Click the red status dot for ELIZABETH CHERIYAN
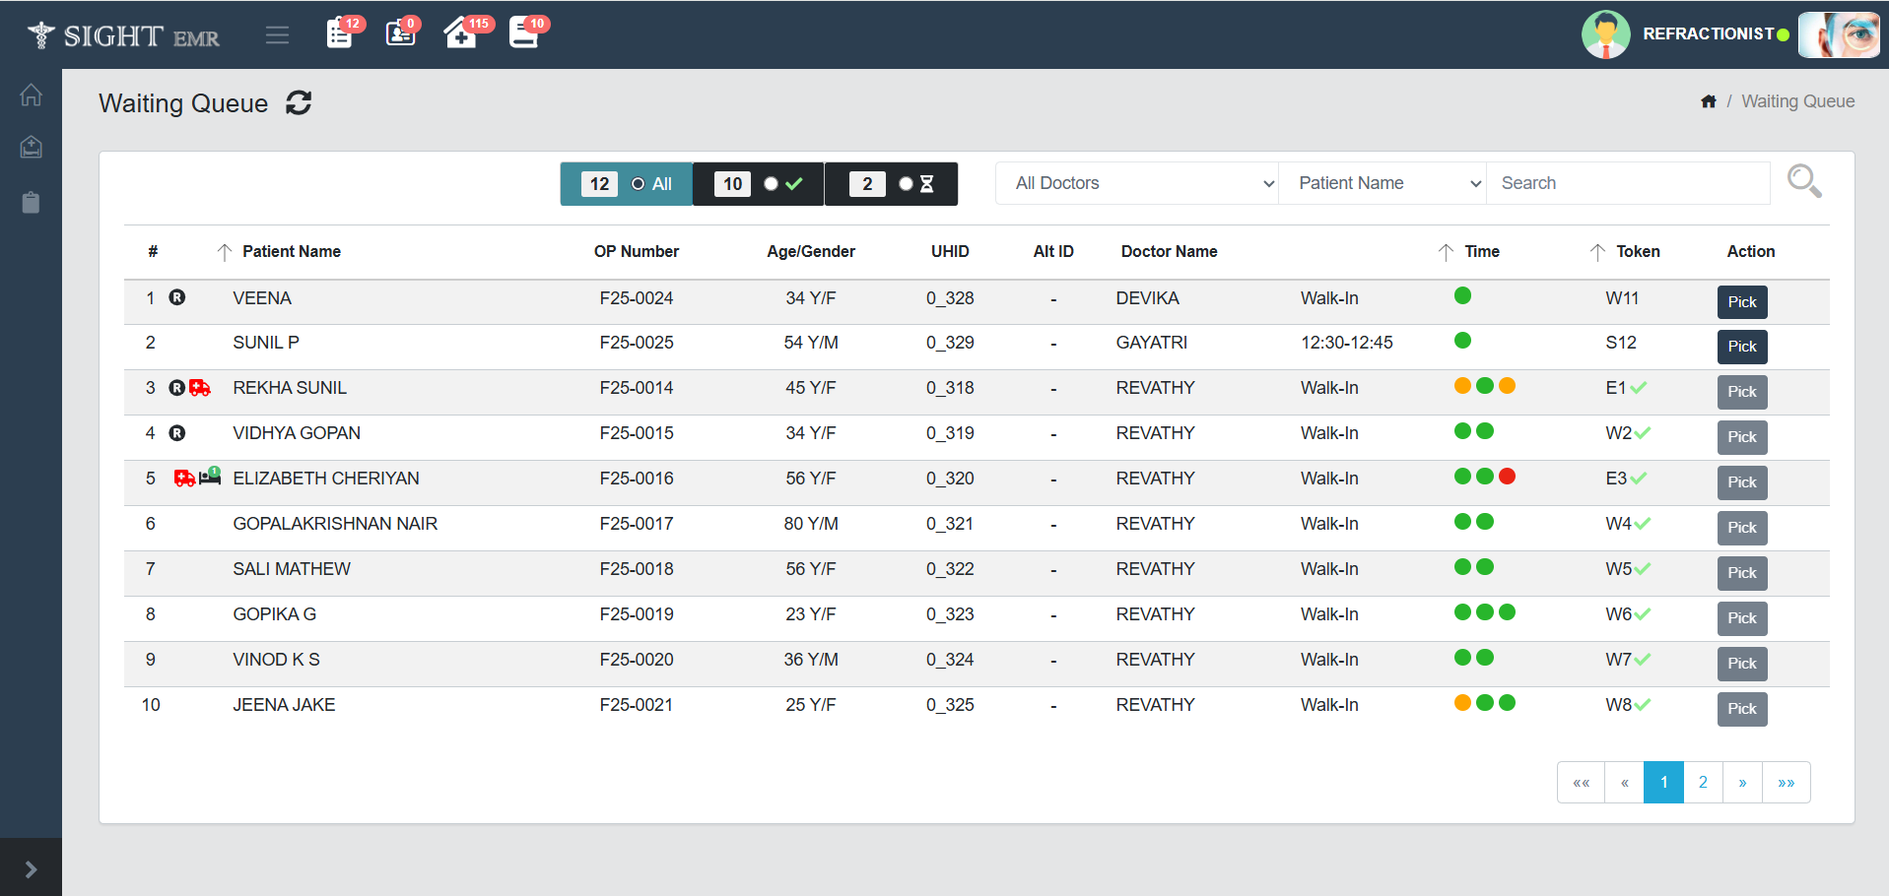The width and height of the screenshot is (1889, 896). click(x=1507, y=477)
